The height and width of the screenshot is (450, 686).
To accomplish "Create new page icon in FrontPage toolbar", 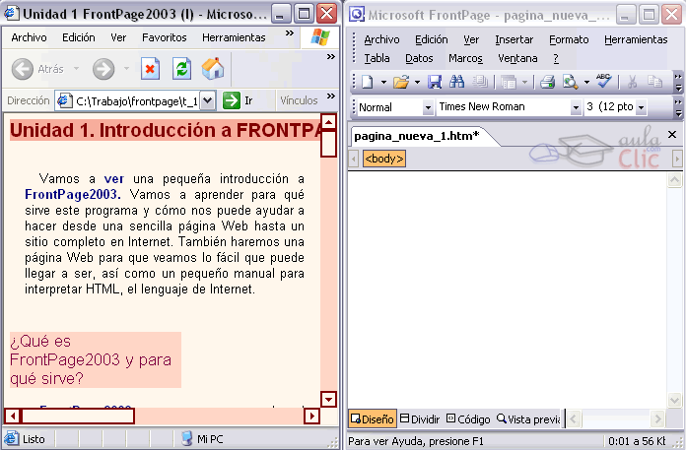I will click(x=368, y=82).
